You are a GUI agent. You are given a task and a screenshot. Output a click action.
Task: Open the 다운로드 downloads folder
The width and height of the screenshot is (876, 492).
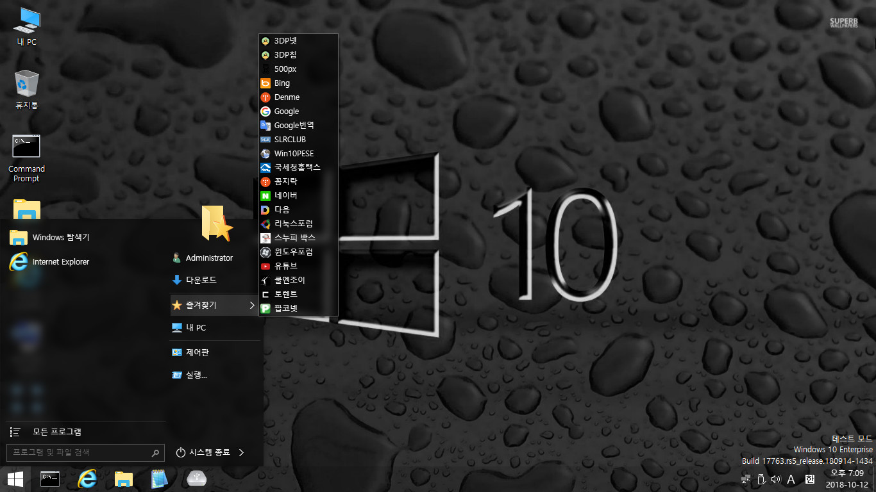(x=214, y=280)
